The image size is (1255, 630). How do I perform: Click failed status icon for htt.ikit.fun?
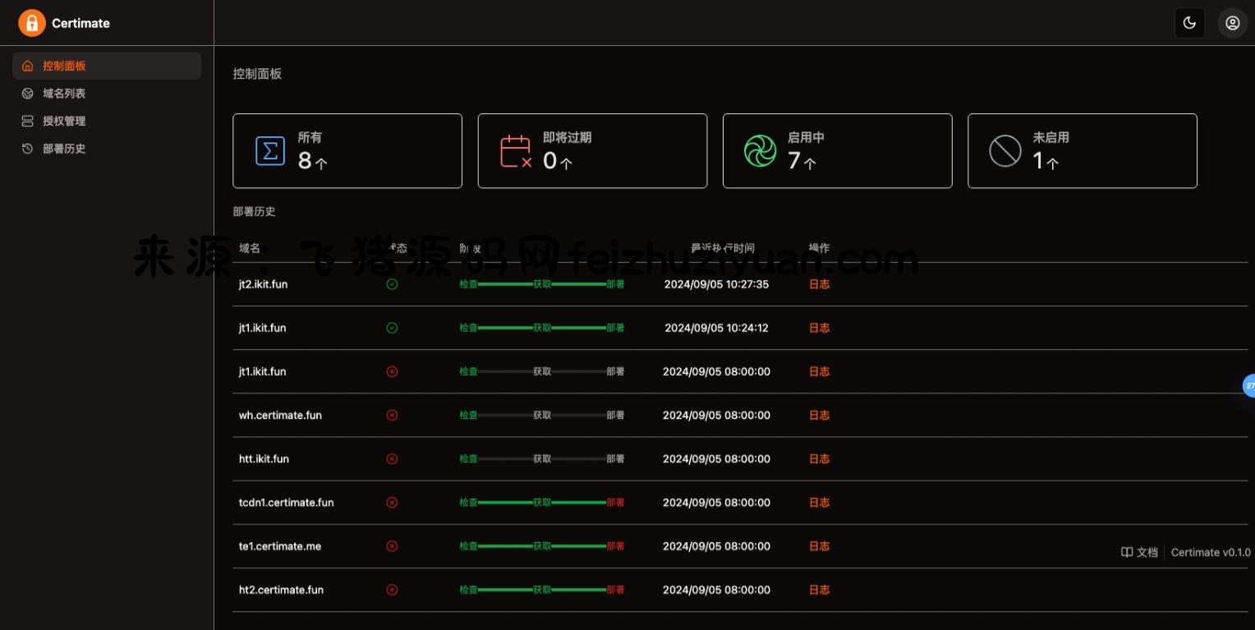click(392, 458)
